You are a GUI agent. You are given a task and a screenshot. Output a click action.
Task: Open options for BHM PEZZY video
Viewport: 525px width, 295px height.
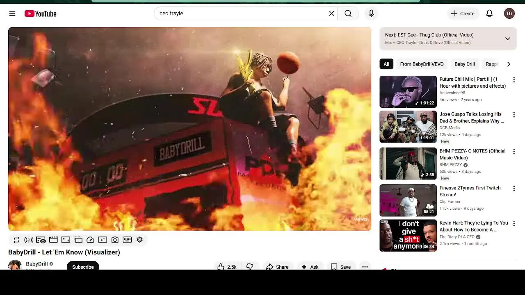click(x=514, y=152)
